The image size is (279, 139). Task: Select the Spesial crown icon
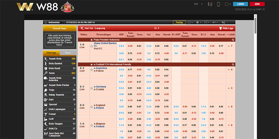point(46,104)
